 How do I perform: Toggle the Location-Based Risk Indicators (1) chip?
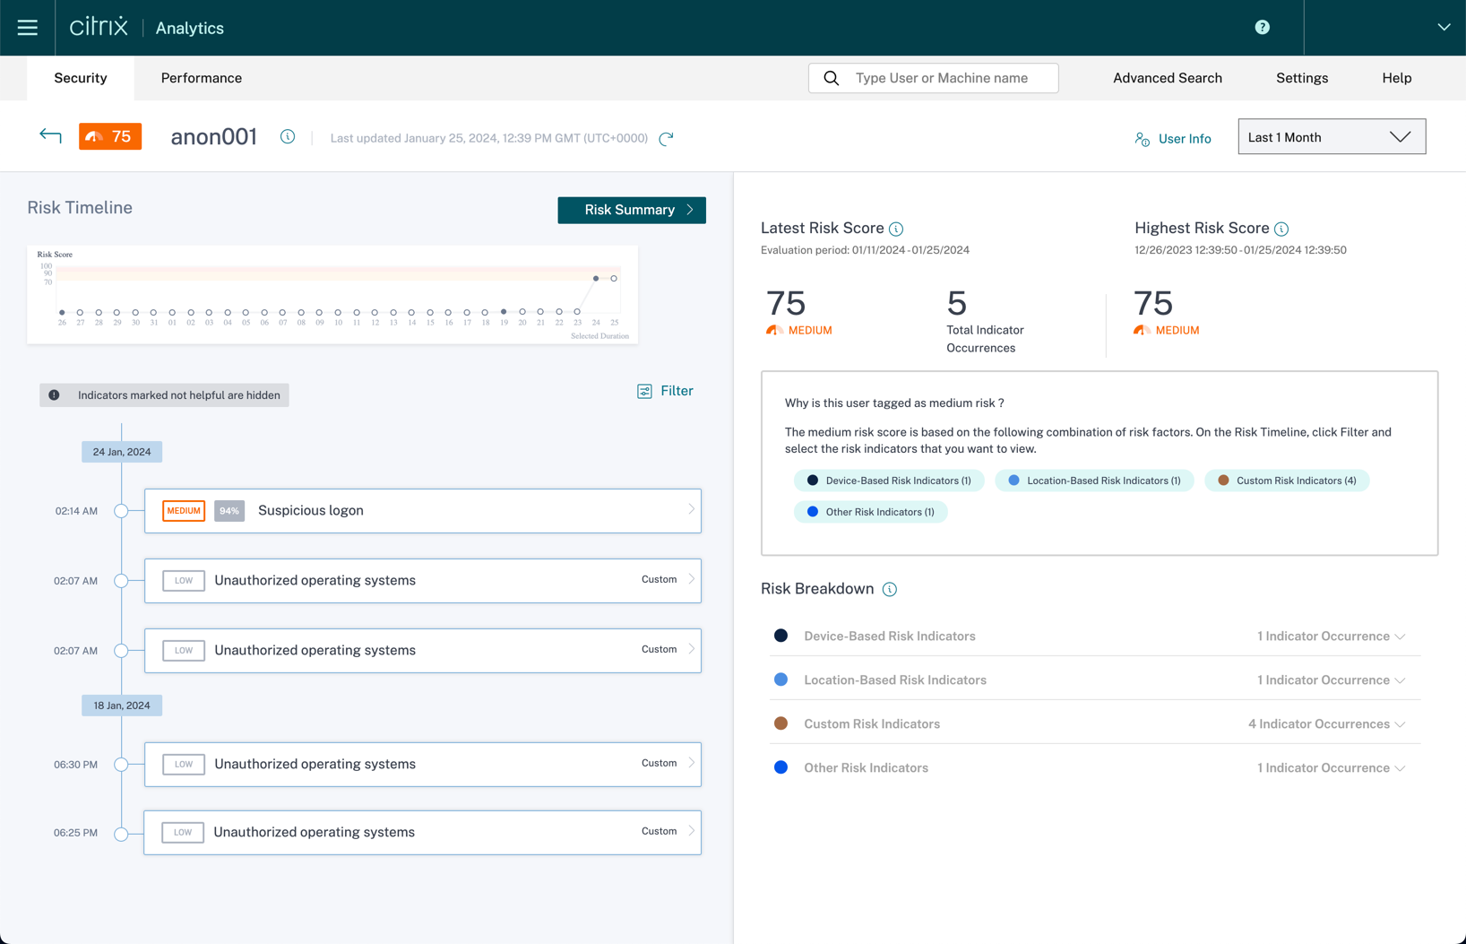[1093, 481]
